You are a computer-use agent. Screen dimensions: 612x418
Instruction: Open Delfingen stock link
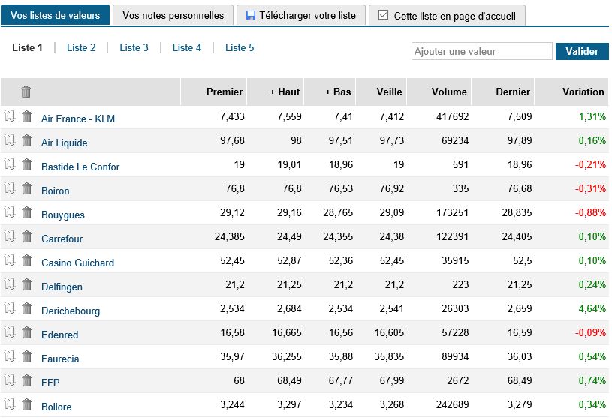tap(62, 287)
